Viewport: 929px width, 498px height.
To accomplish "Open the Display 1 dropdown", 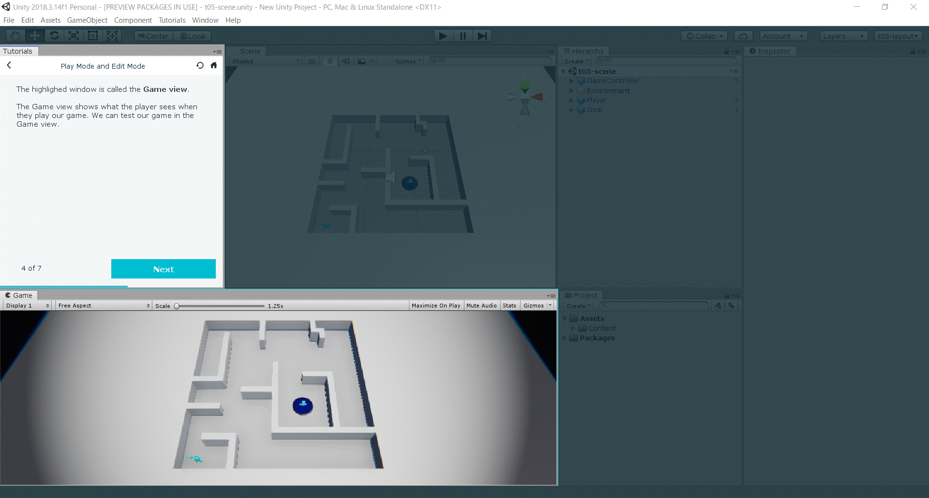I will [28, 306].
